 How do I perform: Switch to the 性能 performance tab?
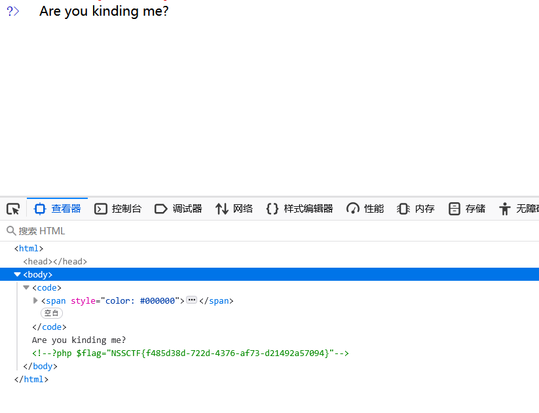(x=365, y=209)
